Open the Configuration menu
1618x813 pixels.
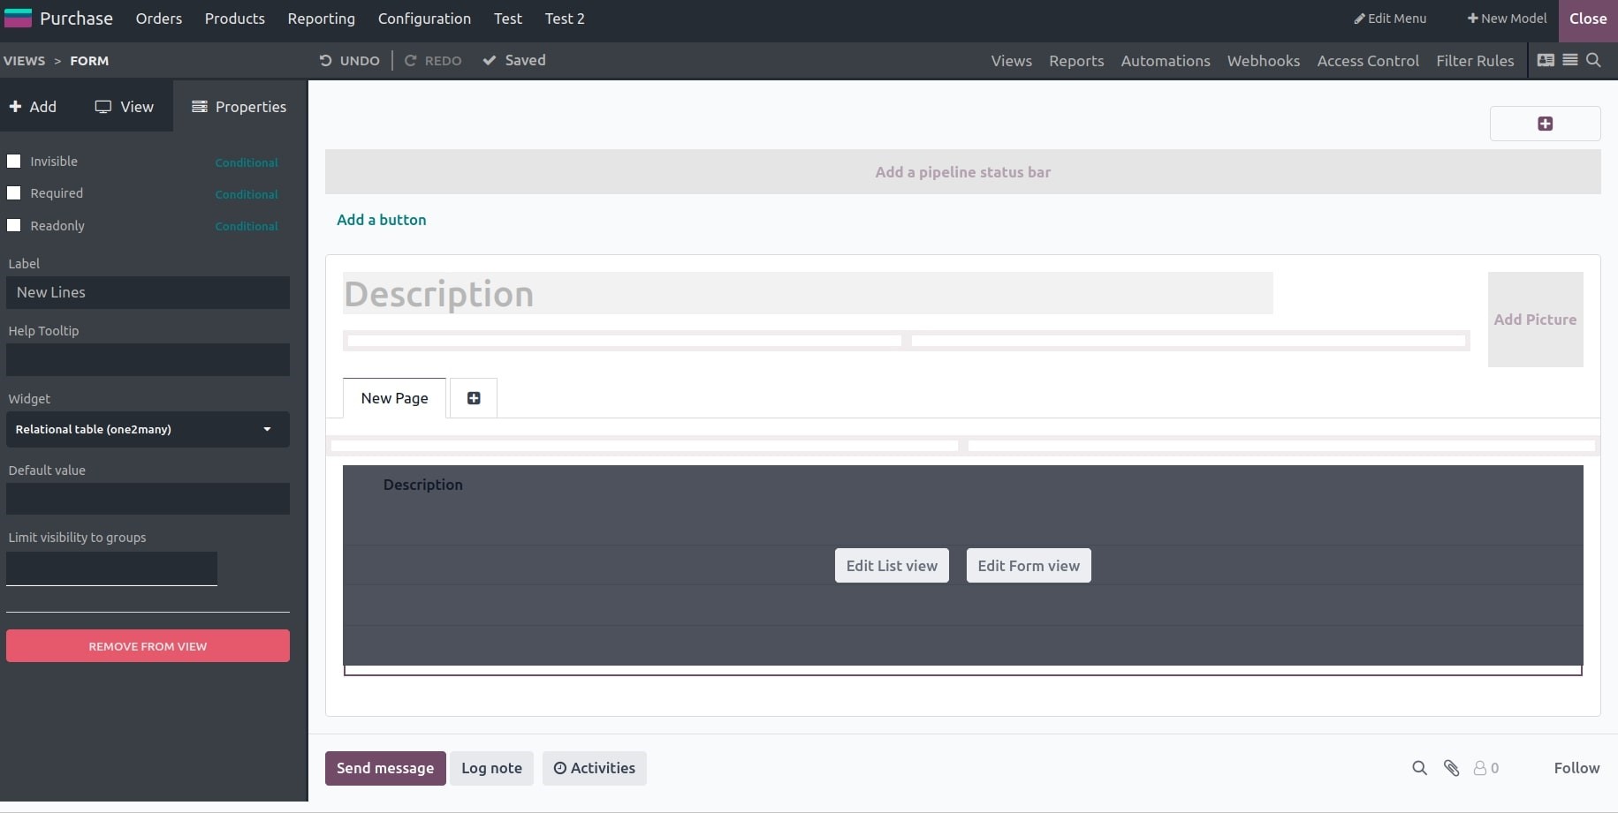click(x=424, y=19)
